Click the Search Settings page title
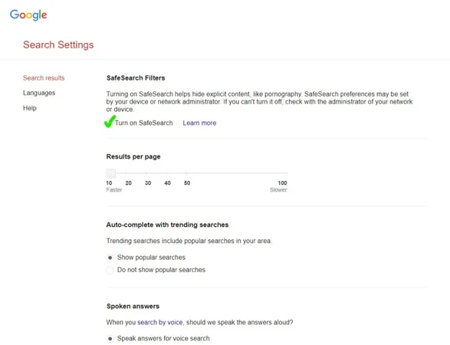450x345 pixels. [58, 44]
